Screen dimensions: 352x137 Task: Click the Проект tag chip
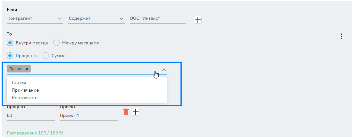click(x=16, y=69)
